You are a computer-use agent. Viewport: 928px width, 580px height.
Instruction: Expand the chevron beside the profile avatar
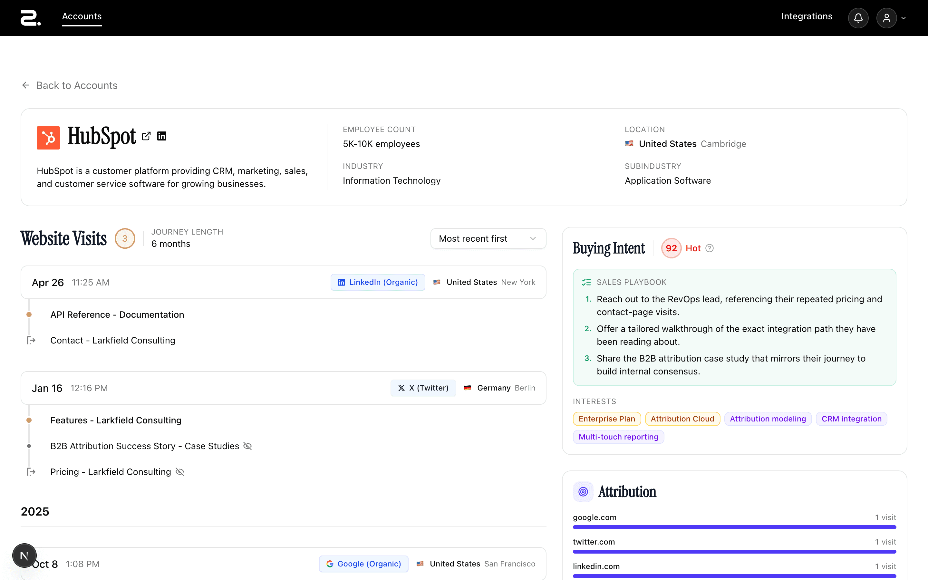point(904,18)
